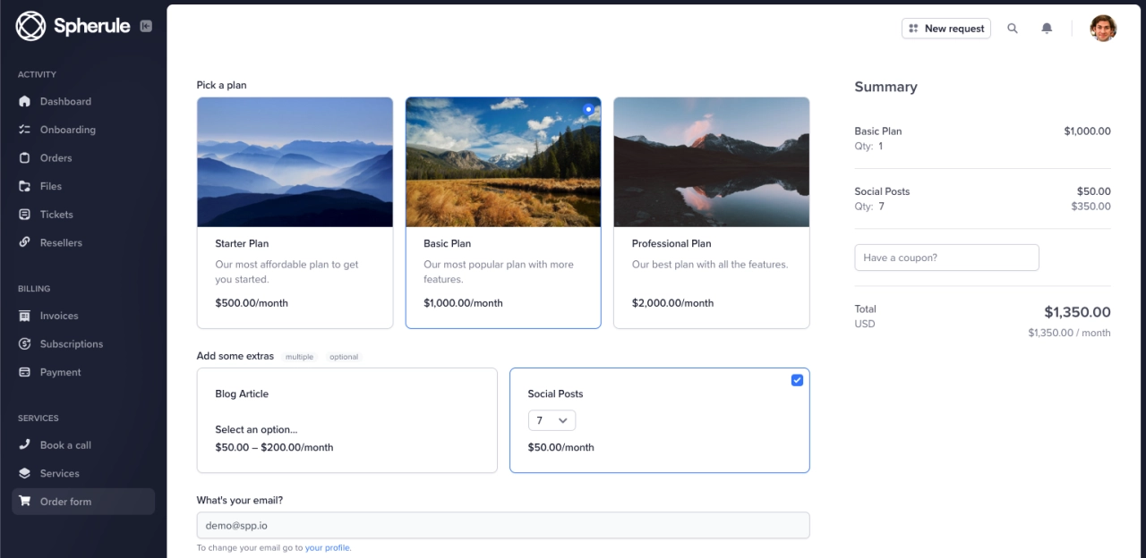
Task: Click the Services layers icon
Action: tap(24, 473)
